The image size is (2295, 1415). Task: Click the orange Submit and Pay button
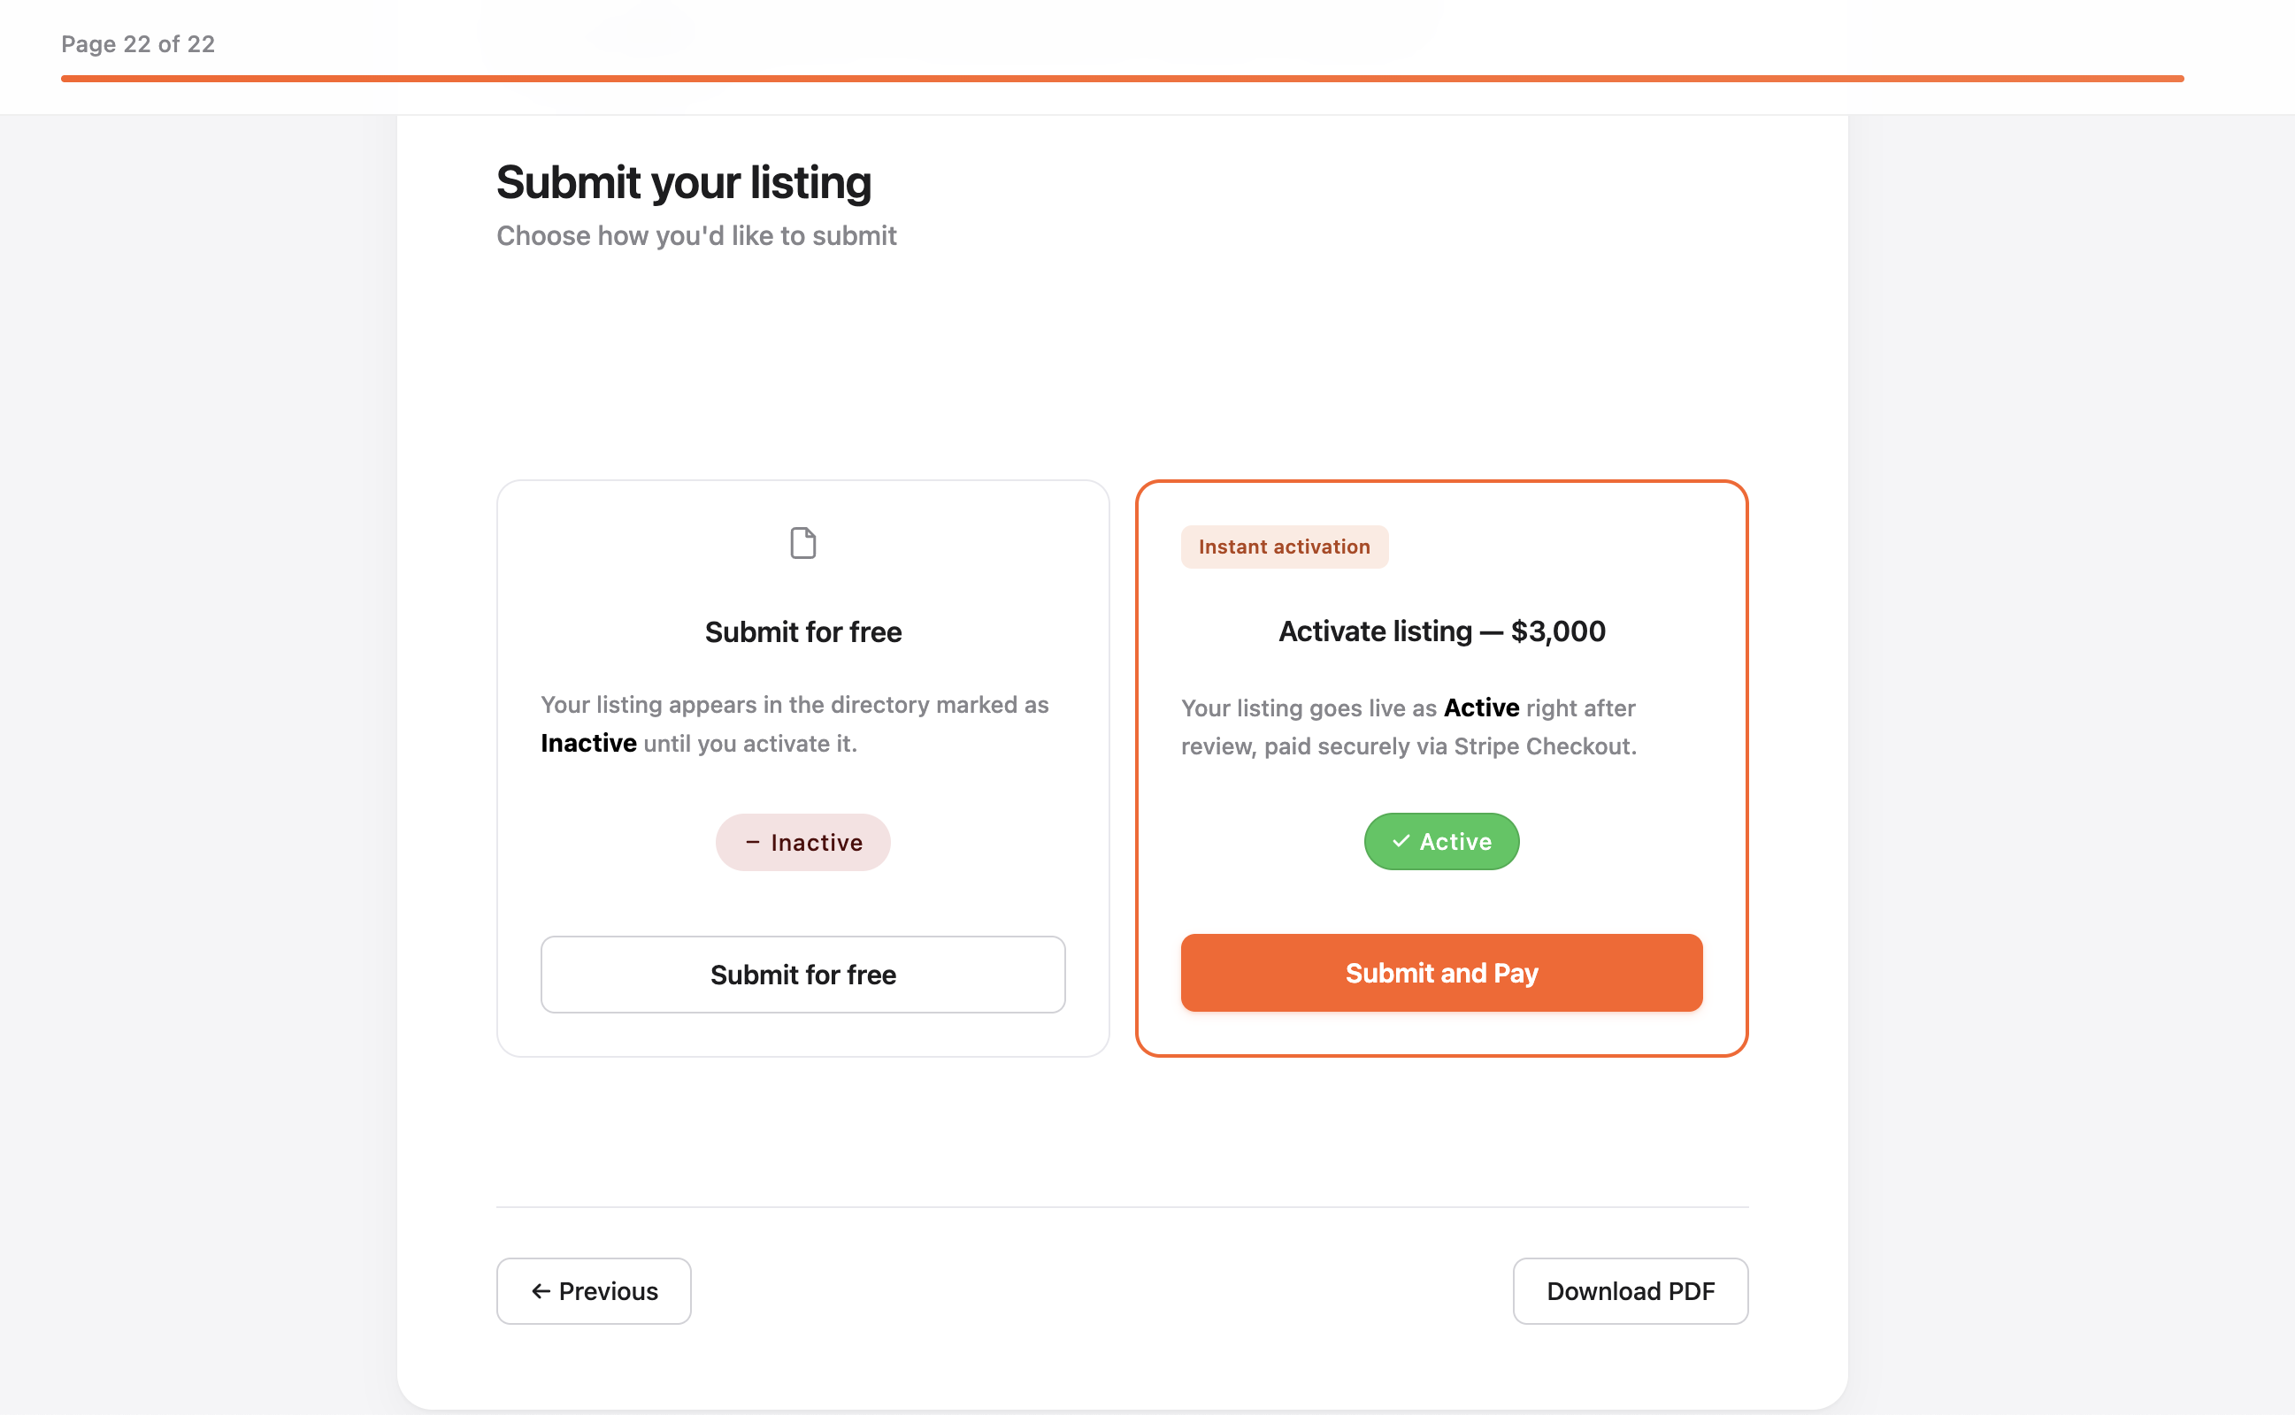pyautogui.click(x=1441, y=972)
